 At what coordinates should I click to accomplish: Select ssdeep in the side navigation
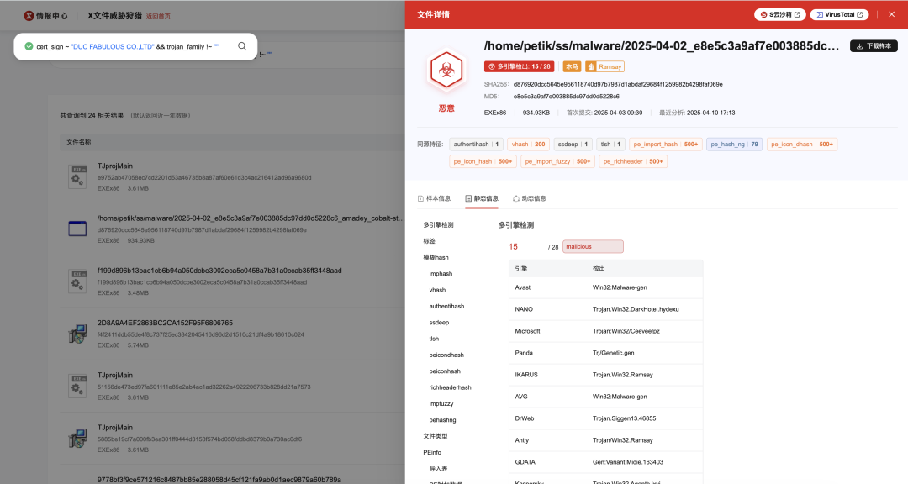(439, 322)
